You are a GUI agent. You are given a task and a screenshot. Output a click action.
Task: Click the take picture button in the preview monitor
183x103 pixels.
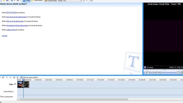182,72
